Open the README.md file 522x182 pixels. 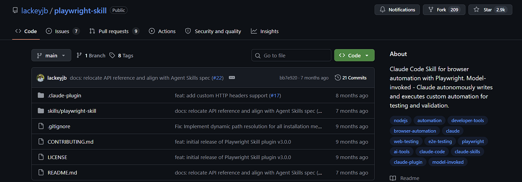(x=62, y=173)
